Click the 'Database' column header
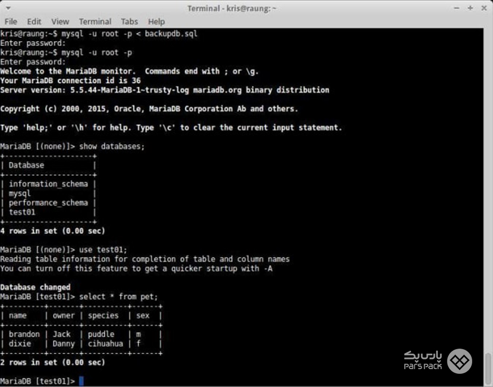Screen dimensions: 493x387 click(x=26, y=165)
